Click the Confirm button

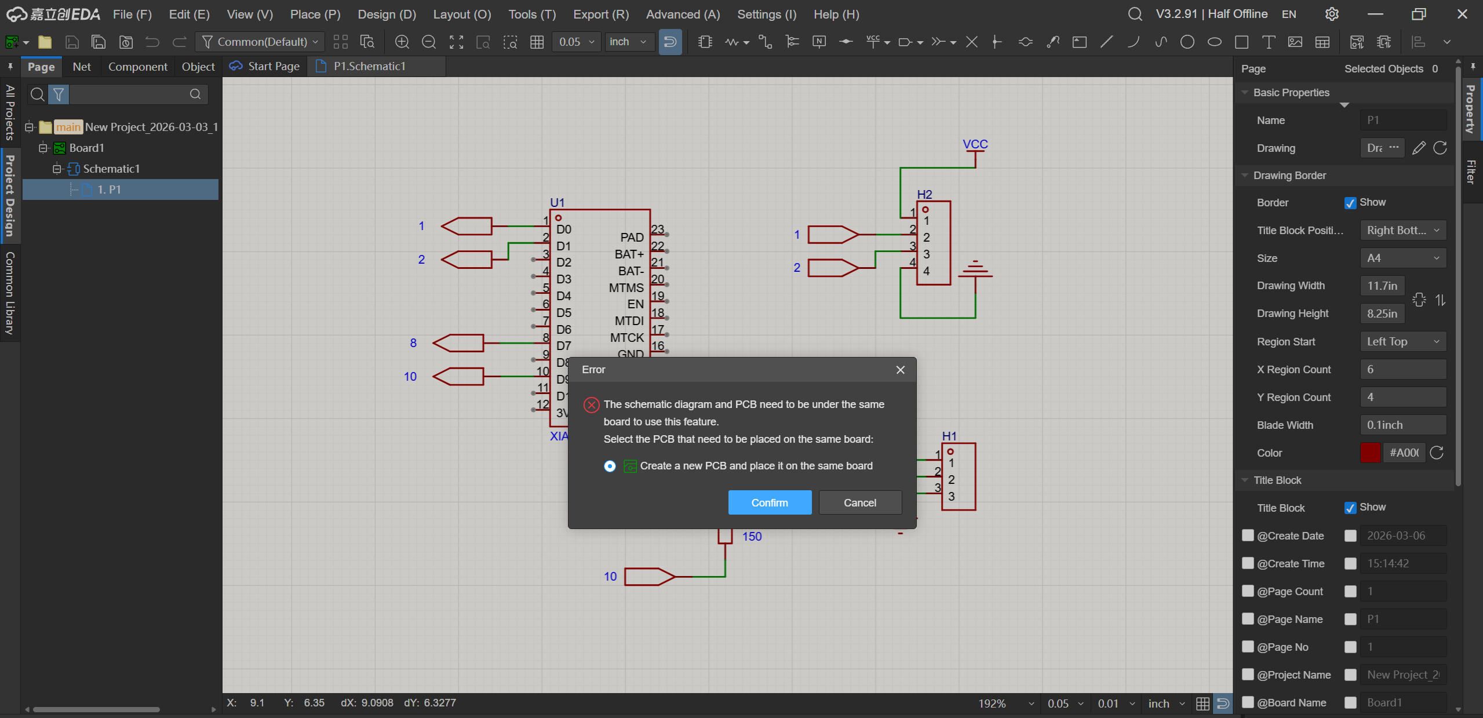coord(769,502)
